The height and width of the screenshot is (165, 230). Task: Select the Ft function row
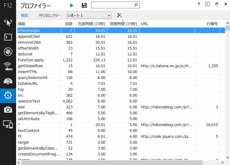121,137
